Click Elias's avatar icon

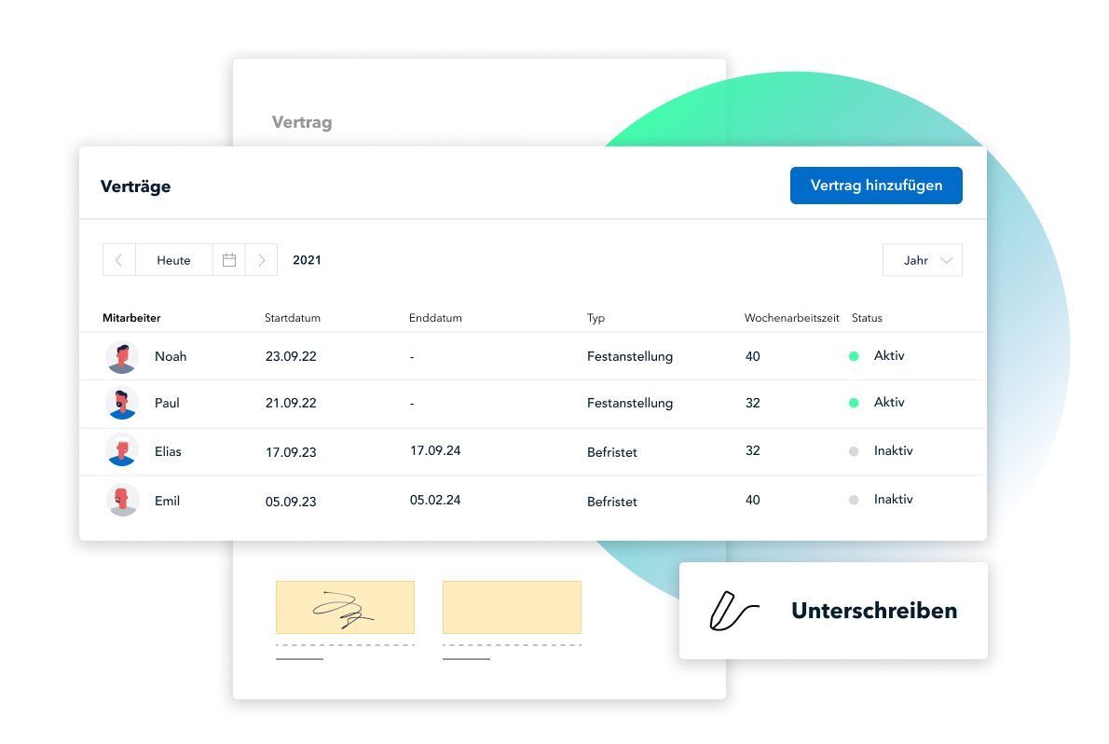(122, 451)
